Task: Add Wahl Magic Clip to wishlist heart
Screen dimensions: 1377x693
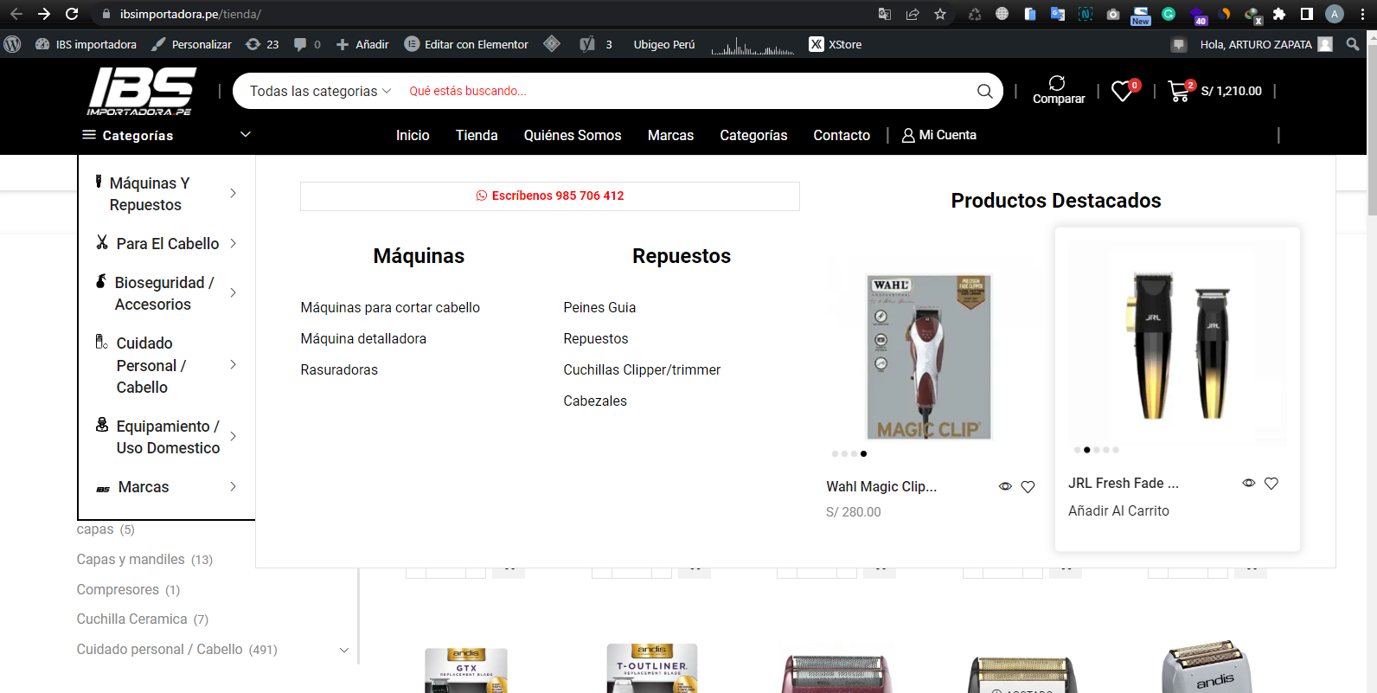Action: pos(1028,487)
